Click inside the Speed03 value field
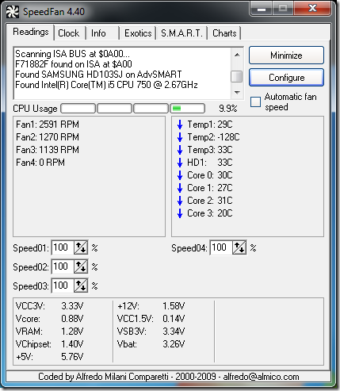 (x=63, y=286)
